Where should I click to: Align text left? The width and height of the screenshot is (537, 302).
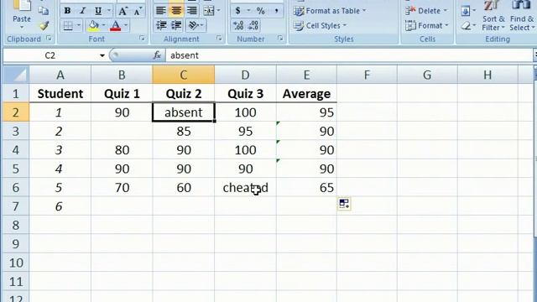pos(160,11)
